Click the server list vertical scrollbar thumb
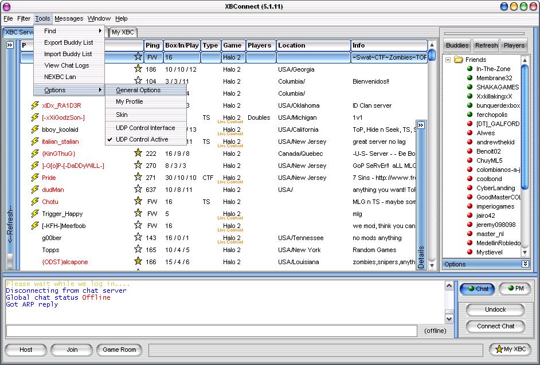The width and height of the screenshot is (540, 365). pos(432,55)
